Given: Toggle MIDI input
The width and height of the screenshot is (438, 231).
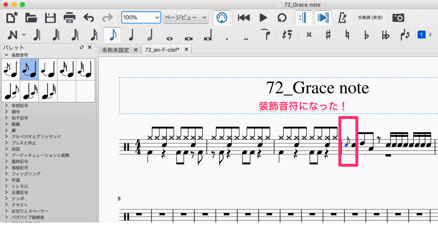Looking at the screenshot, I should (222, 17).
